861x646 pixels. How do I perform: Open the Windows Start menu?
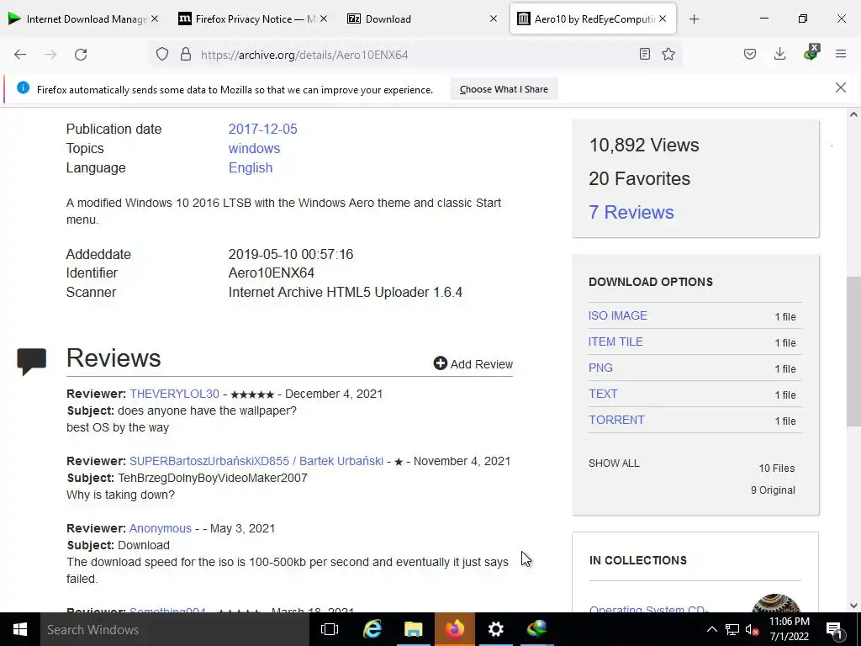(20, 629)
